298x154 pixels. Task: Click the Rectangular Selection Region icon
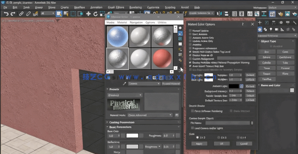coord(73,14)
